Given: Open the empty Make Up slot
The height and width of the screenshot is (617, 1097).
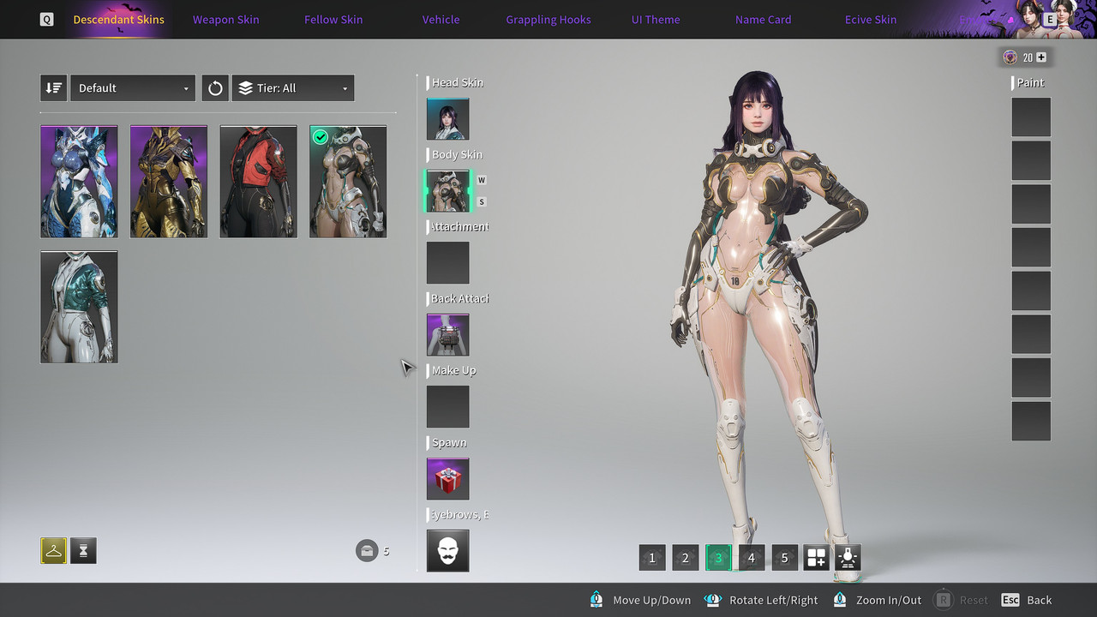Looking at the screenshot, I should (448, 407).
